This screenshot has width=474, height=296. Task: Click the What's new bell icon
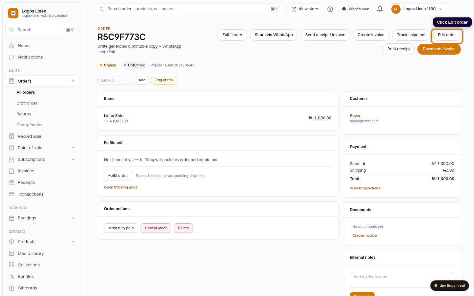pyautogui.click(x=344, y=9)
